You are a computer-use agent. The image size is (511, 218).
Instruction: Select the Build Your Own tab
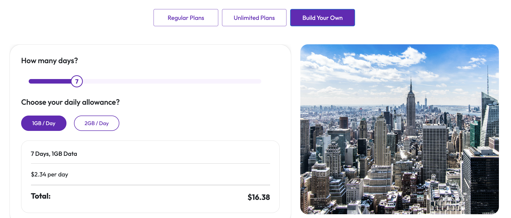tap(322, 18)
